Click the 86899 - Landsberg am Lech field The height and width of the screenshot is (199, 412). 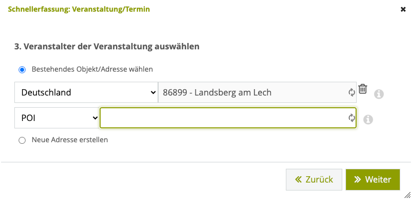click(257, 92)
